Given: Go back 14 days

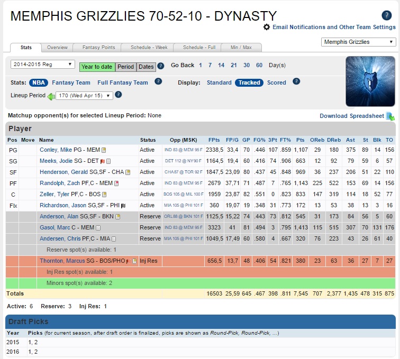Looking at the screenshot, I should (221, 65).
